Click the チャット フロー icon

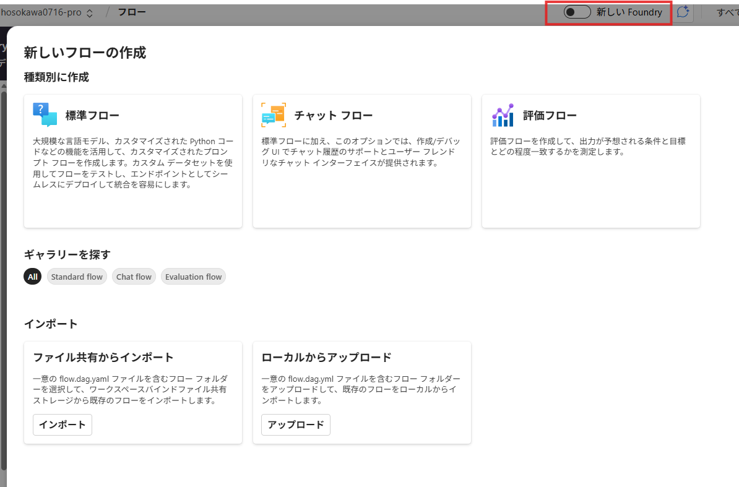[274, 115]
